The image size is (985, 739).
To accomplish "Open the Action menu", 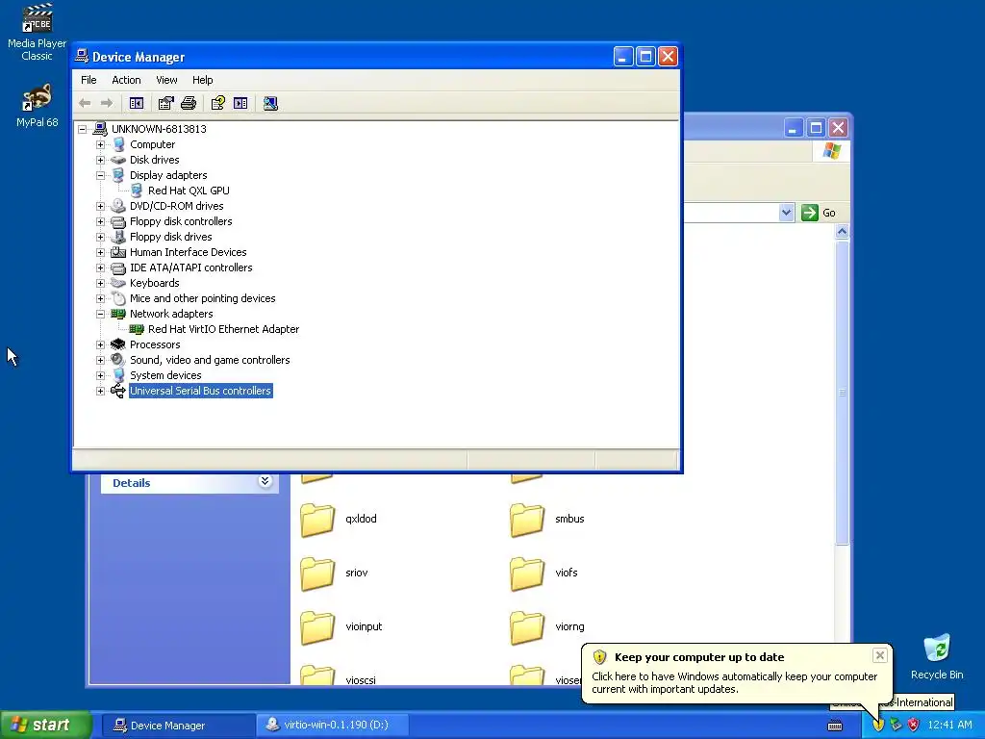I will (x=126, y=80).
